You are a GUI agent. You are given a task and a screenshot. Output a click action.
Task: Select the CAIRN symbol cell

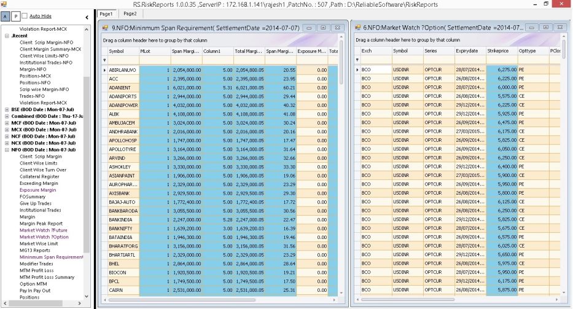123,291
